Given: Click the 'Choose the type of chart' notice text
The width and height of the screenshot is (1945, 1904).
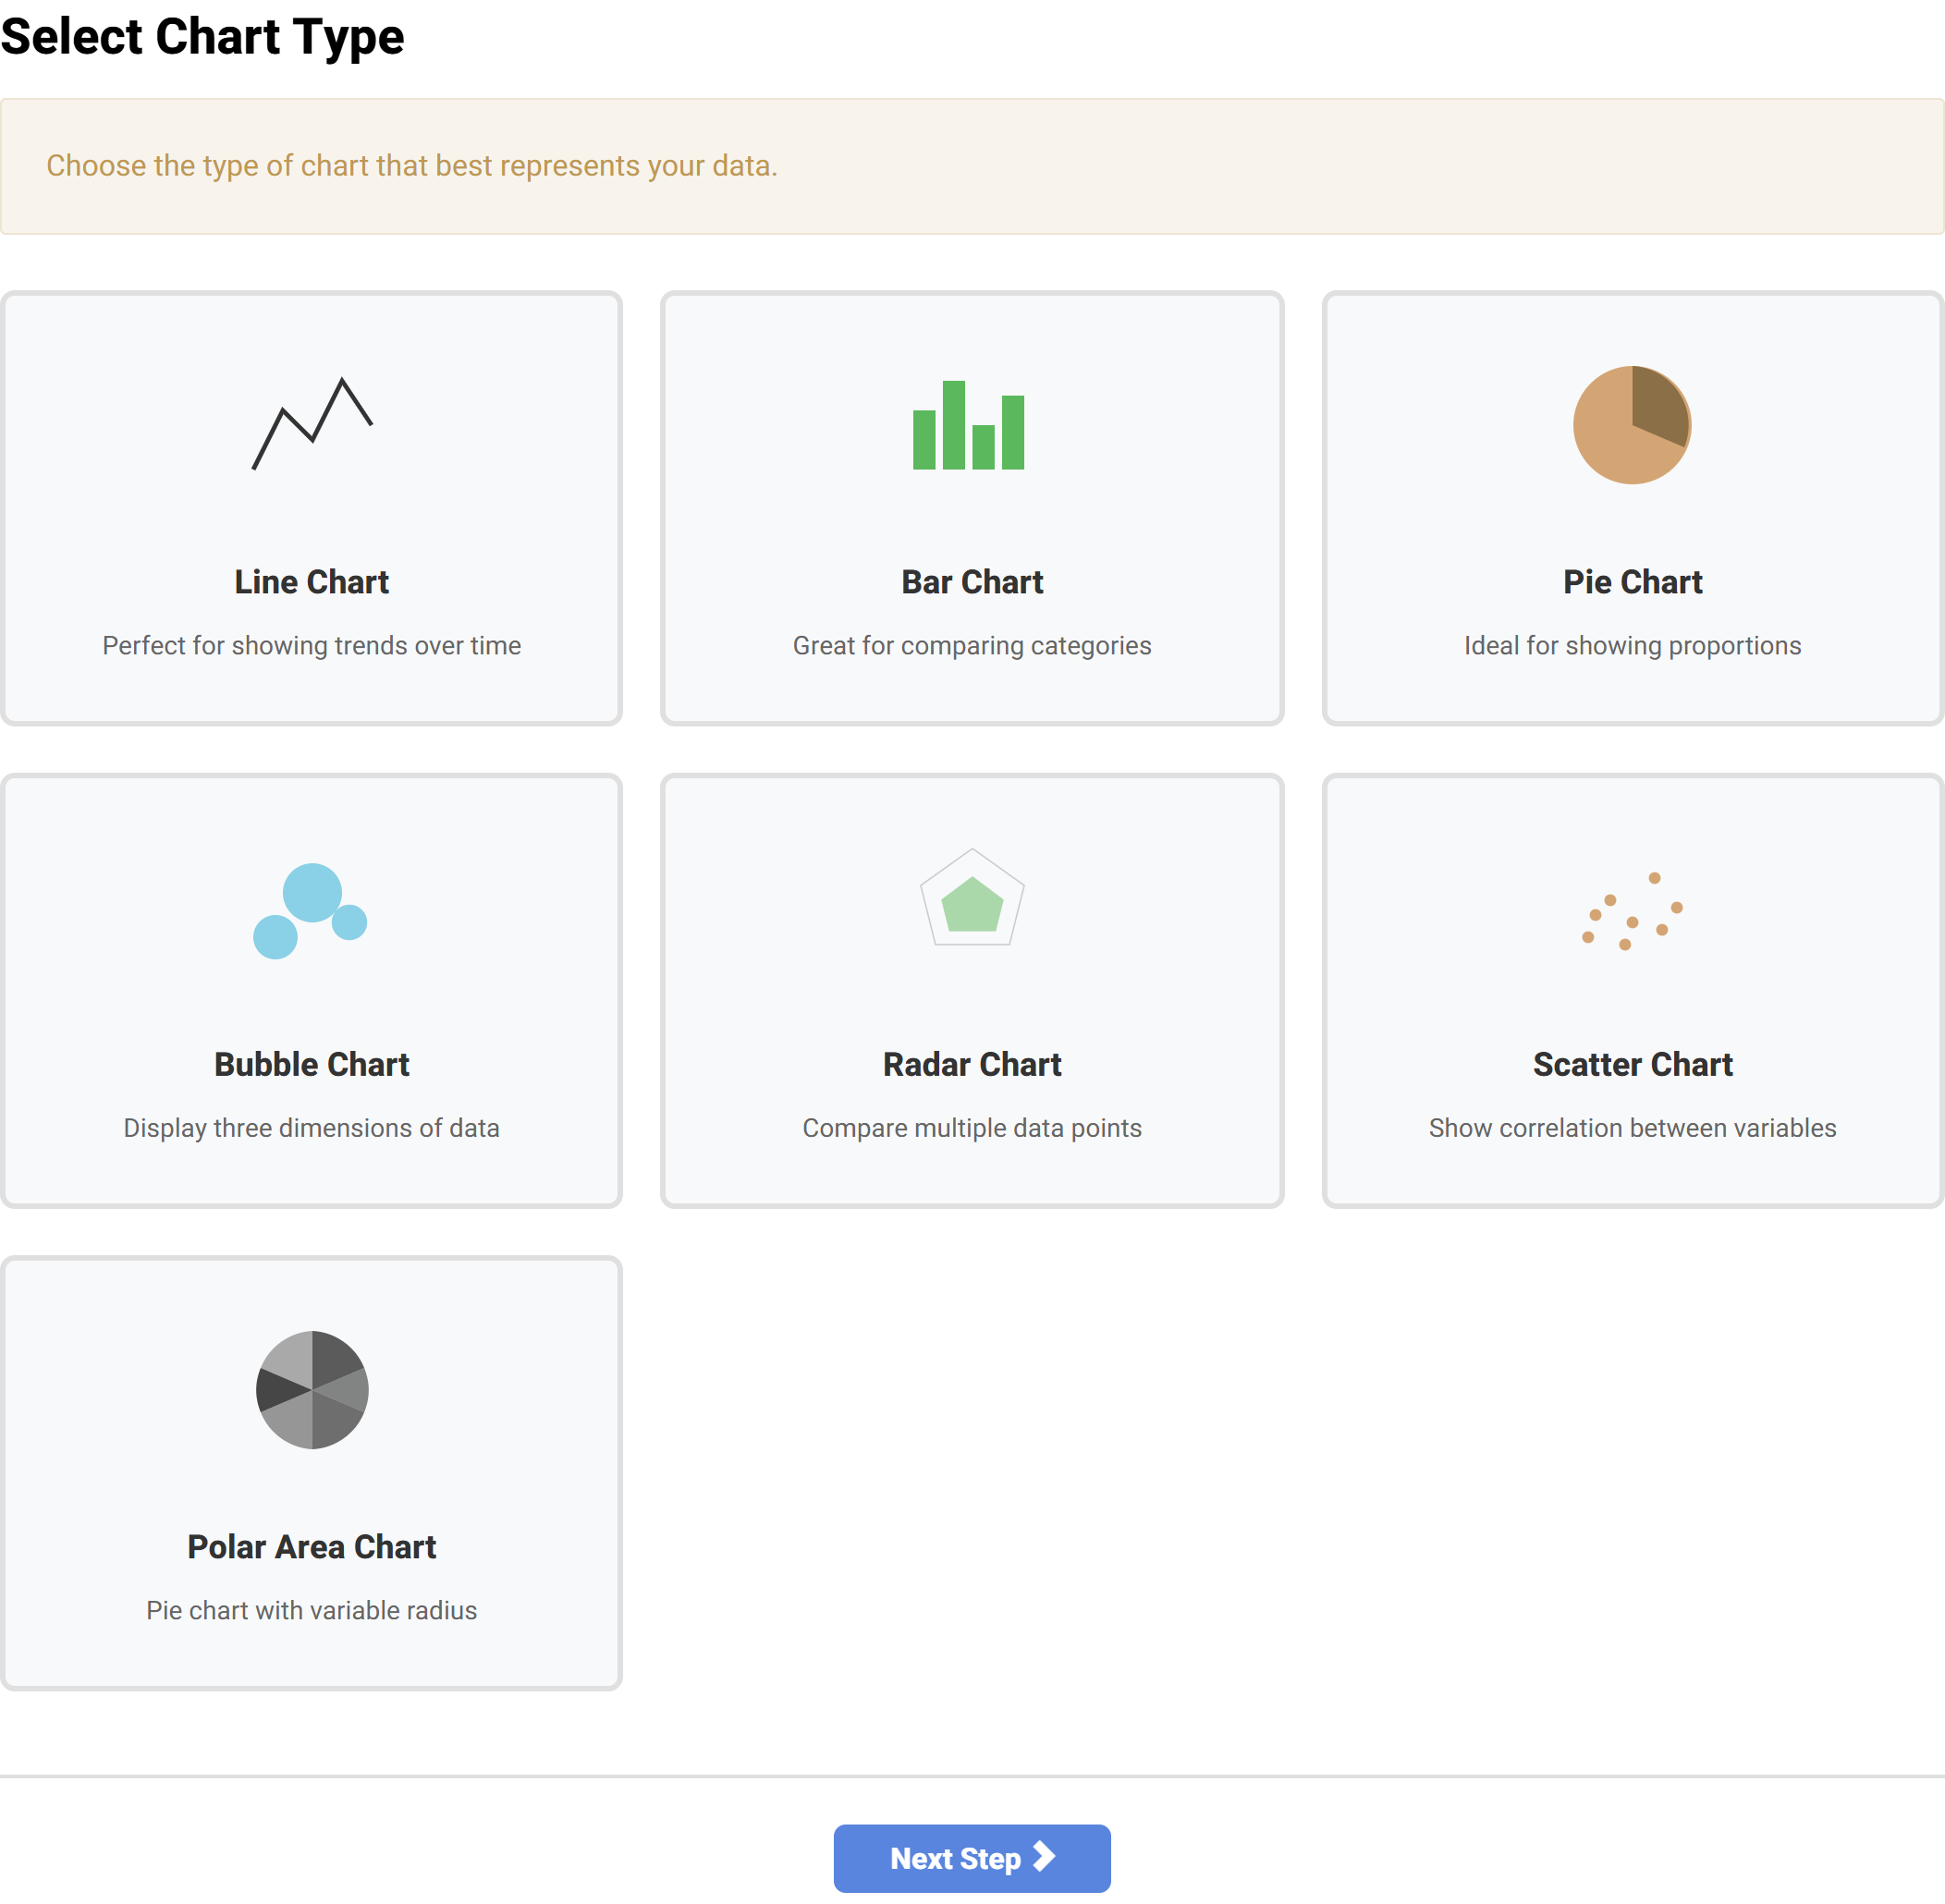Looking at the screenshot, I should 412,166.
